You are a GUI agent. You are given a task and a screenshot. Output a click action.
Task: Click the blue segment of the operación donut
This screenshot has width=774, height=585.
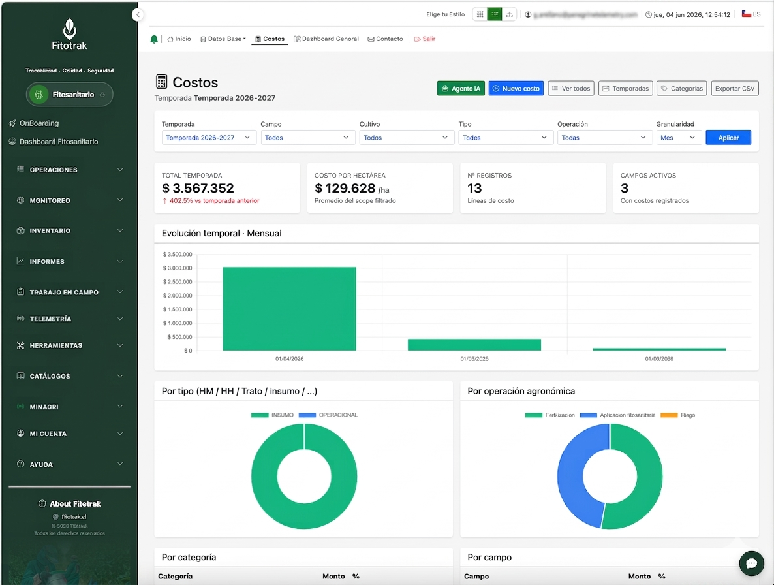pos(572,477)
